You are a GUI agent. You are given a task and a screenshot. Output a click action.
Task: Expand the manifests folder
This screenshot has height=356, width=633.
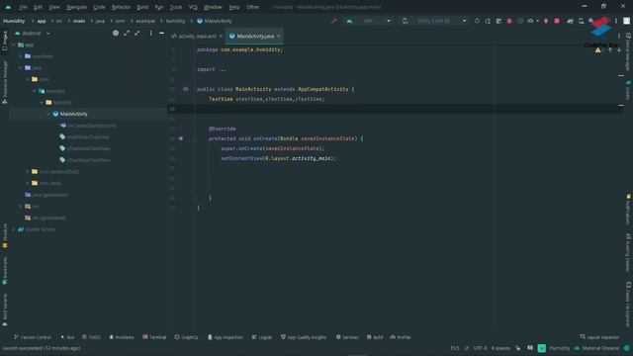21,56
